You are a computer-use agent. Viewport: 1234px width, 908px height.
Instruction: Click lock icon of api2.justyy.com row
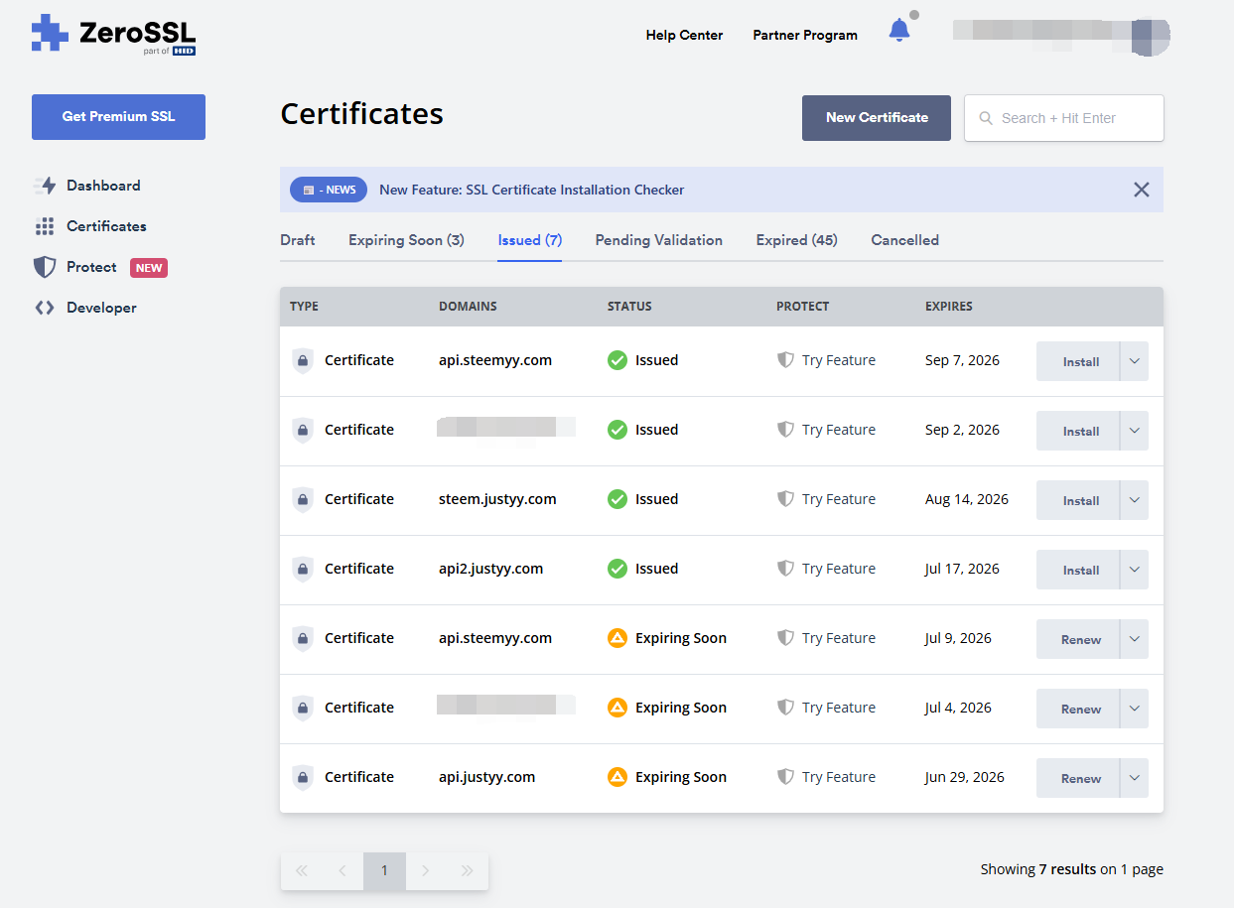click(x=303, y=570)
